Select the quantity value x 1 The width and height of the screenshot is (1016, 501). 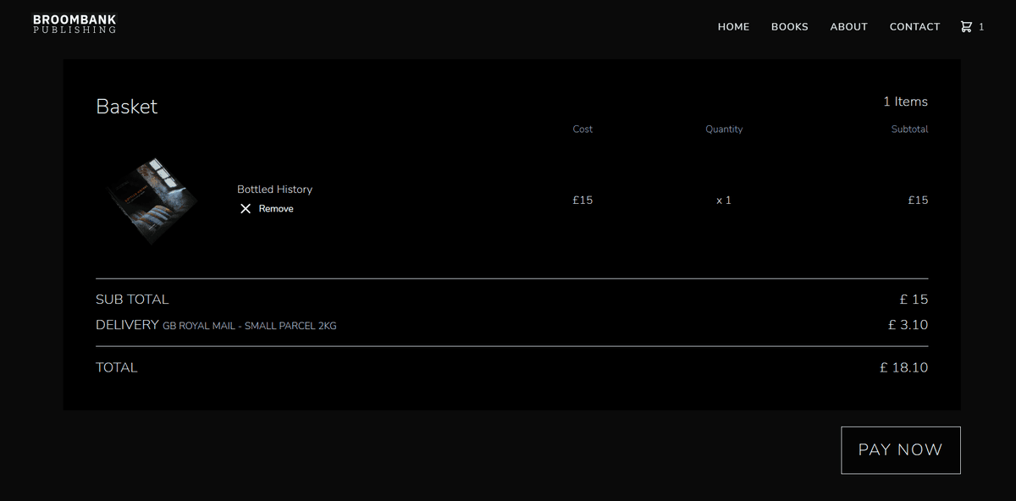pyautogui.click(x=723, y=201)
